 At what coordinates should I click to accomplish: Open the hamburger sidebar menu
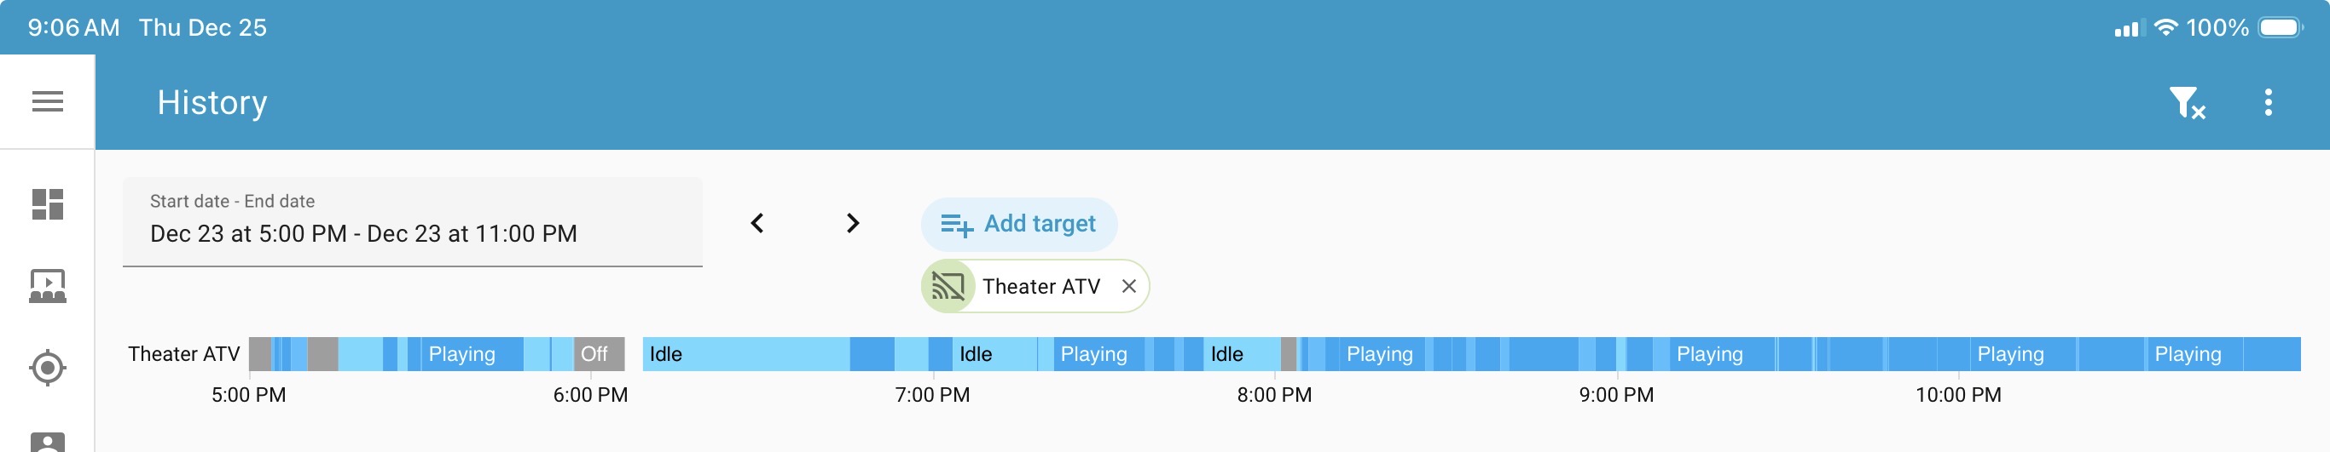tap(47, 102)
